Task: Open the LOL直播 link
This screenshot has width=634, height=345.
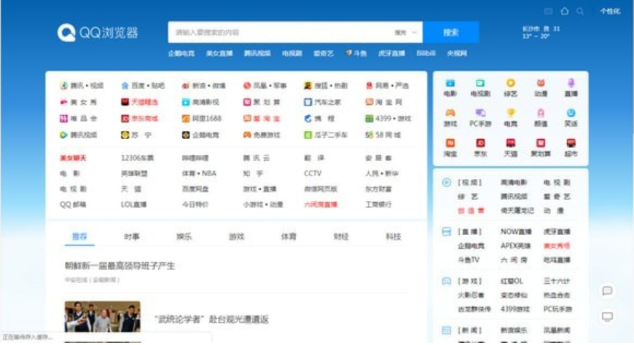Action: [133, 205]
